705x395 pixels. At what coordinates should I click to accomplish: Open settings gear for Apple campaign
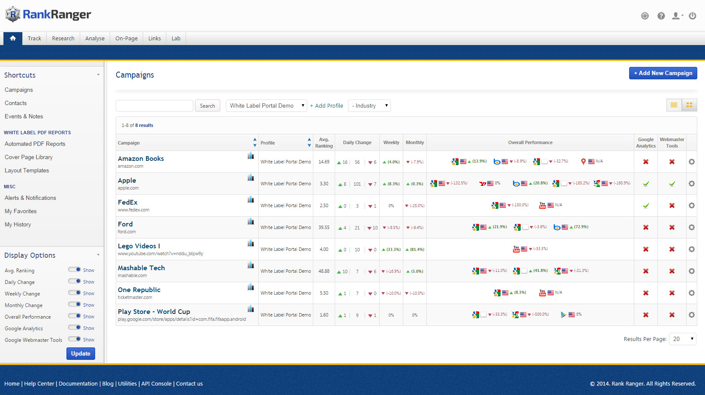[691, 184]
